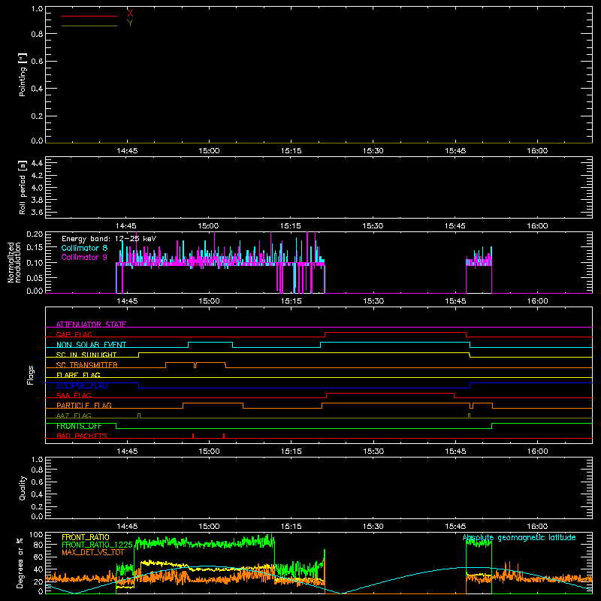Click the SC_IN_SUNLIGHT flag label
Viewport: 601px width, 601px height.
click(x=86, y=355)
